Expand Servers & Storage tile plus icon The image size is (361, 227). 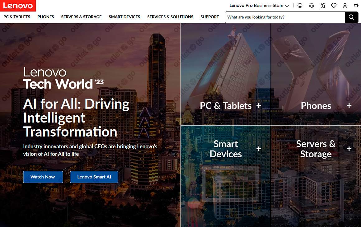349,149
